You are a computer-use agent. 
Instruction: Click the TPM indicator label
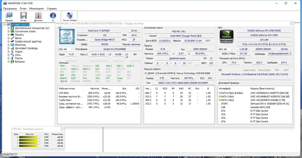point(277,70)
